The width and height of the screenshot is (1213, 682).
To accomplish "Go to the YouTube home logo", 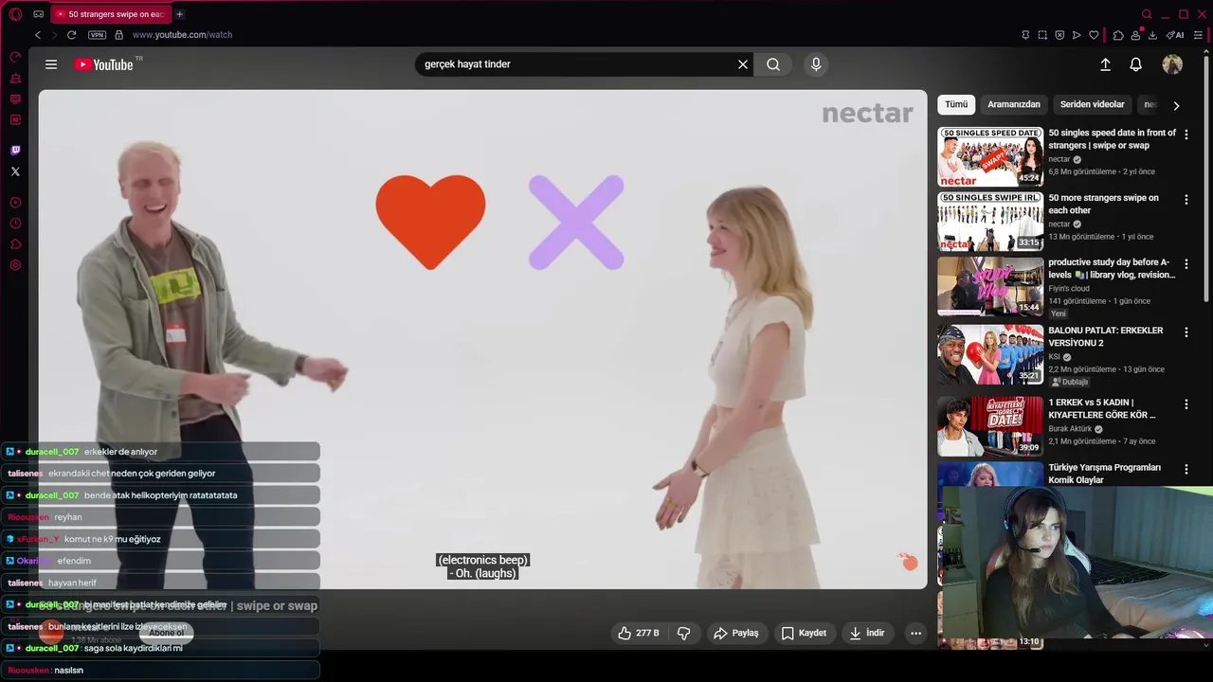I will [x=103, y=64].
